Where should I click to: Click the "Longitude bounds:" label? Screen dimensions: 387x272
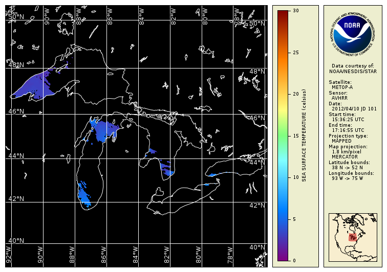(351, 173)
